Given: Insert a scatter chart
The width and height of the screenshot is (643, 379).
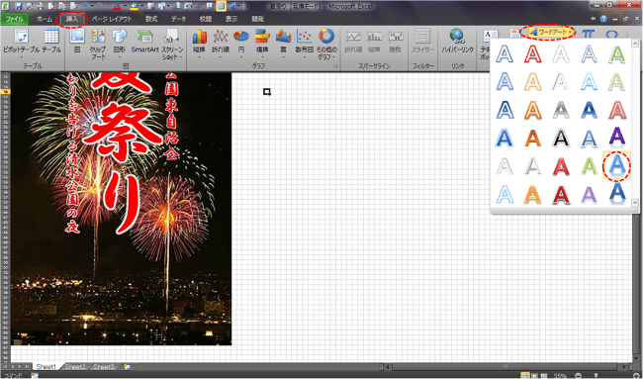Looking at the screenshot, I should tap(305, 44).
